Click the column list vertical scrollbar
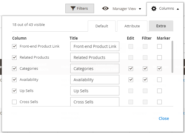The image size is (185, 133). (x=172, y=57)
